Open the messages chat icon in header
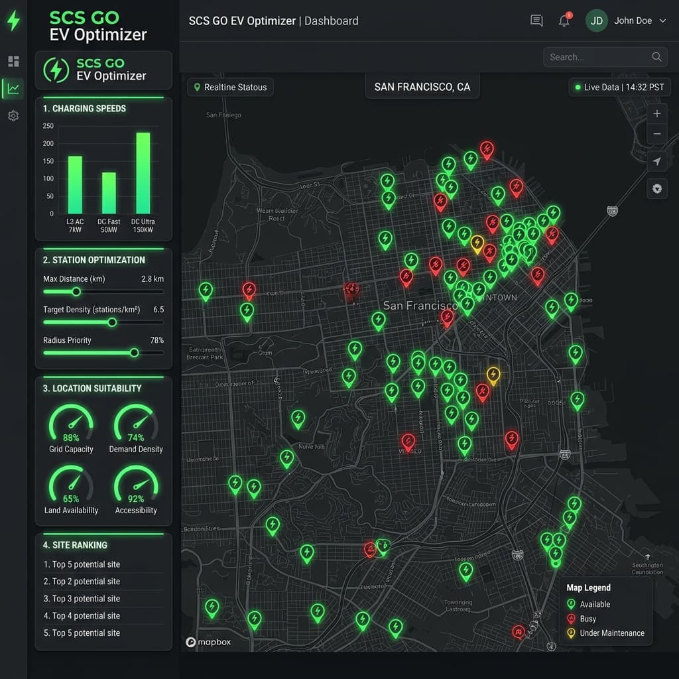679x679 pixels. 536,21
